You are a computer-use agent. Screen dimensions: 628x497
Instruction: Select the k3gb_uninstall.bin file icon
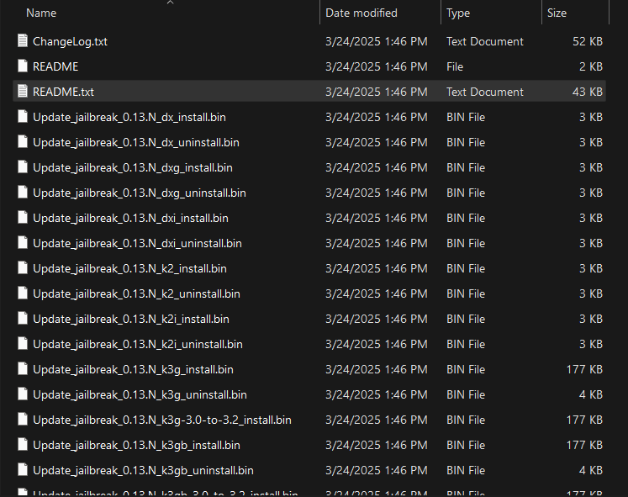pyautogui.click(x=23, y=470)
